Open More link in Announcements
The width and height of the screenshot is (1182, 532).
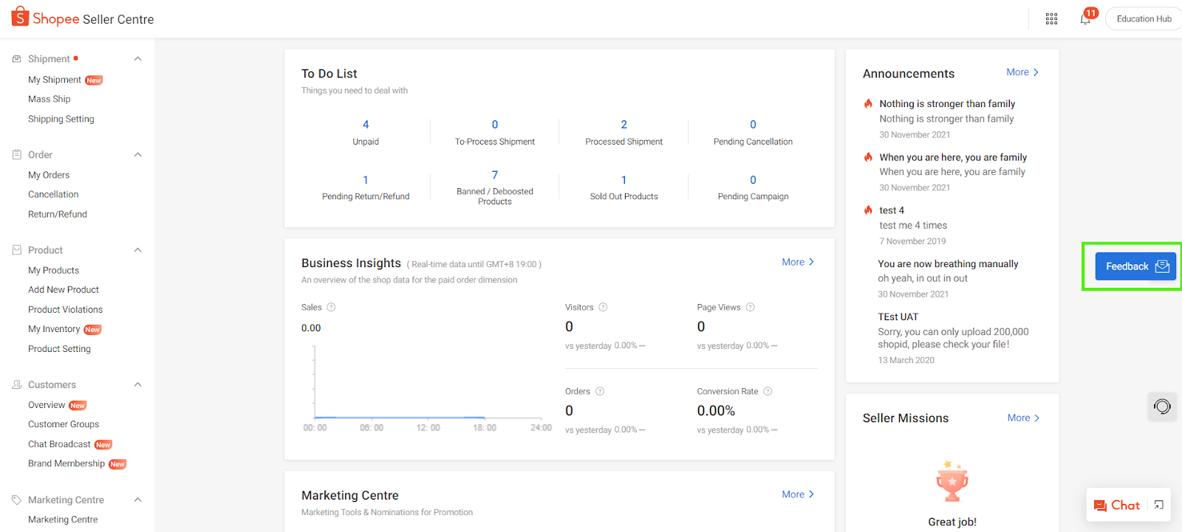click(x=1022, y=72)
